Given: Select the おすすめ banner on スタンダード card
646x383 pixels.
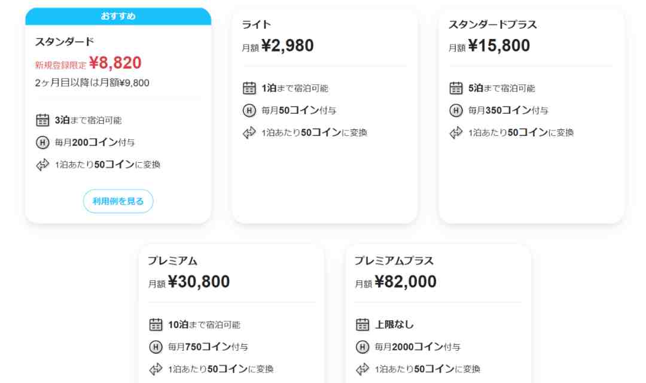Looking at the screenshot, I should click(118, 16).
